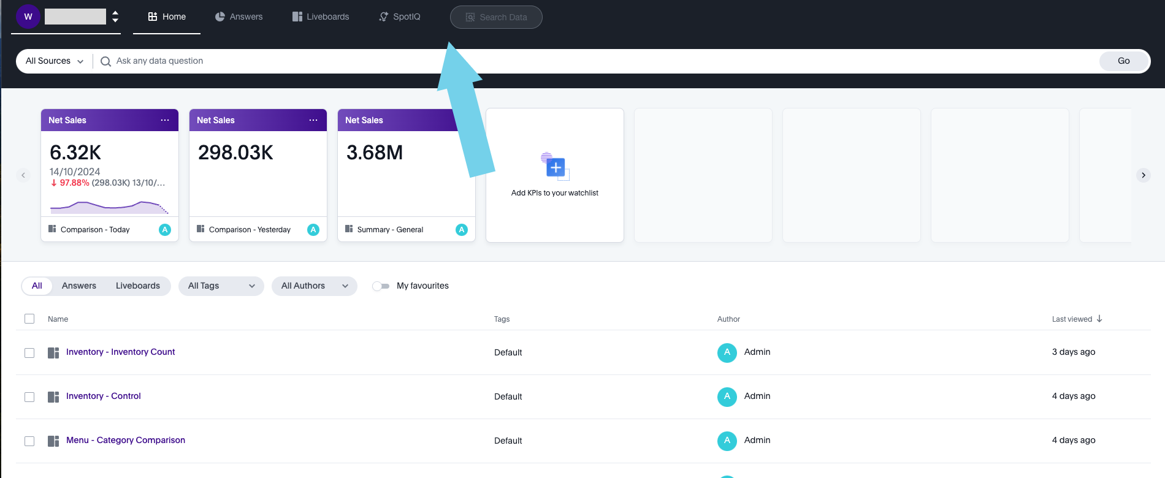
Task: Open the Liveboards tab in the navigation bar
Action: click(320, 17)
